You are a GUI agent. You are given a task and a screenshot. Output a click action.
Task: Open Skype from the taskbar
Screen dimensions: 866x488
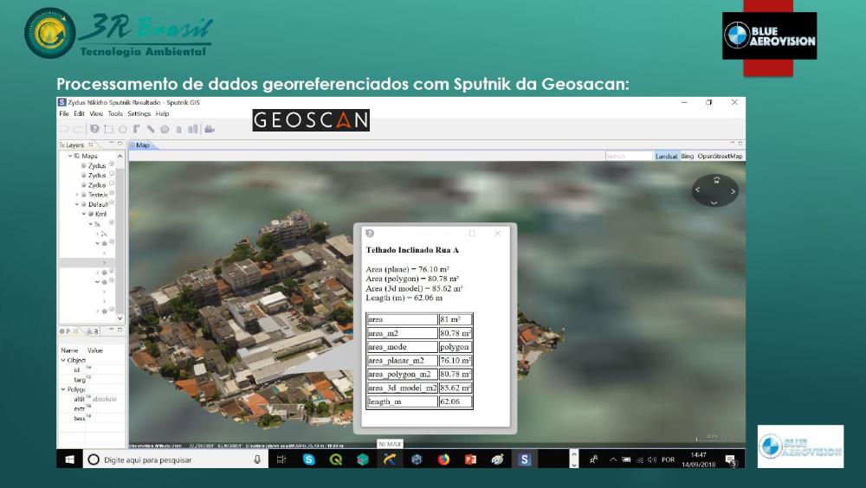(x=309, y=459)
